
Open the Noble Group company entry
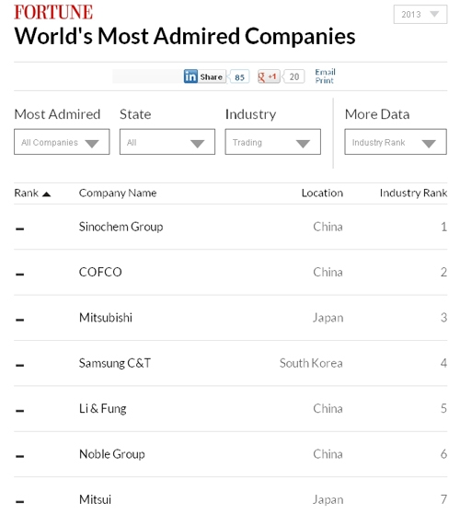(112, 454)
